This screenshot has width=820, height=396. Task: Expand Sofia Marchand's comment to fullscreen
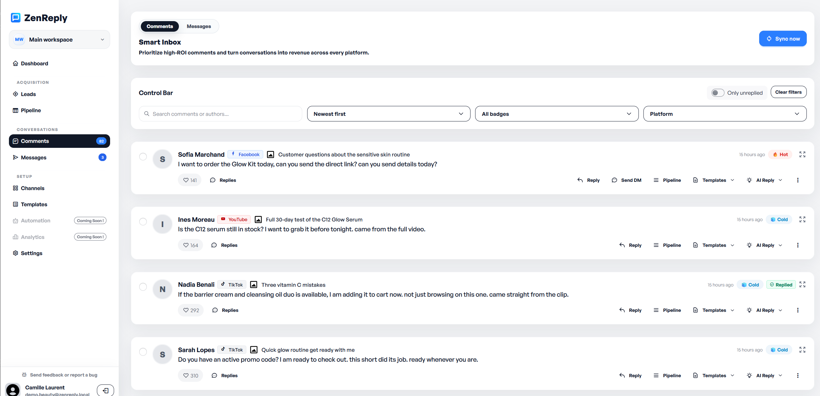click(x=802, y=154)
